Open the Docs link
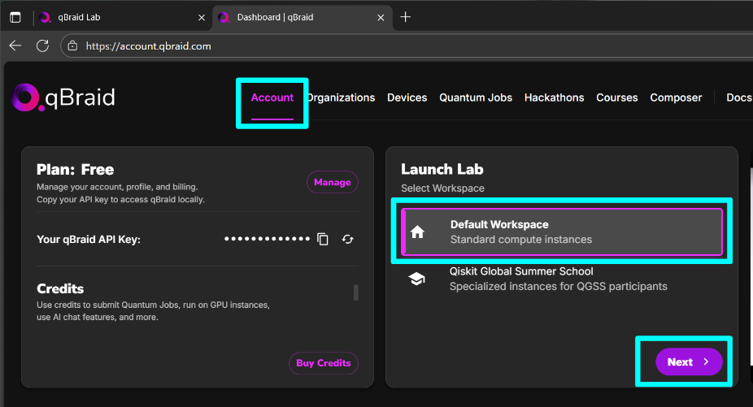 point(739,97)
